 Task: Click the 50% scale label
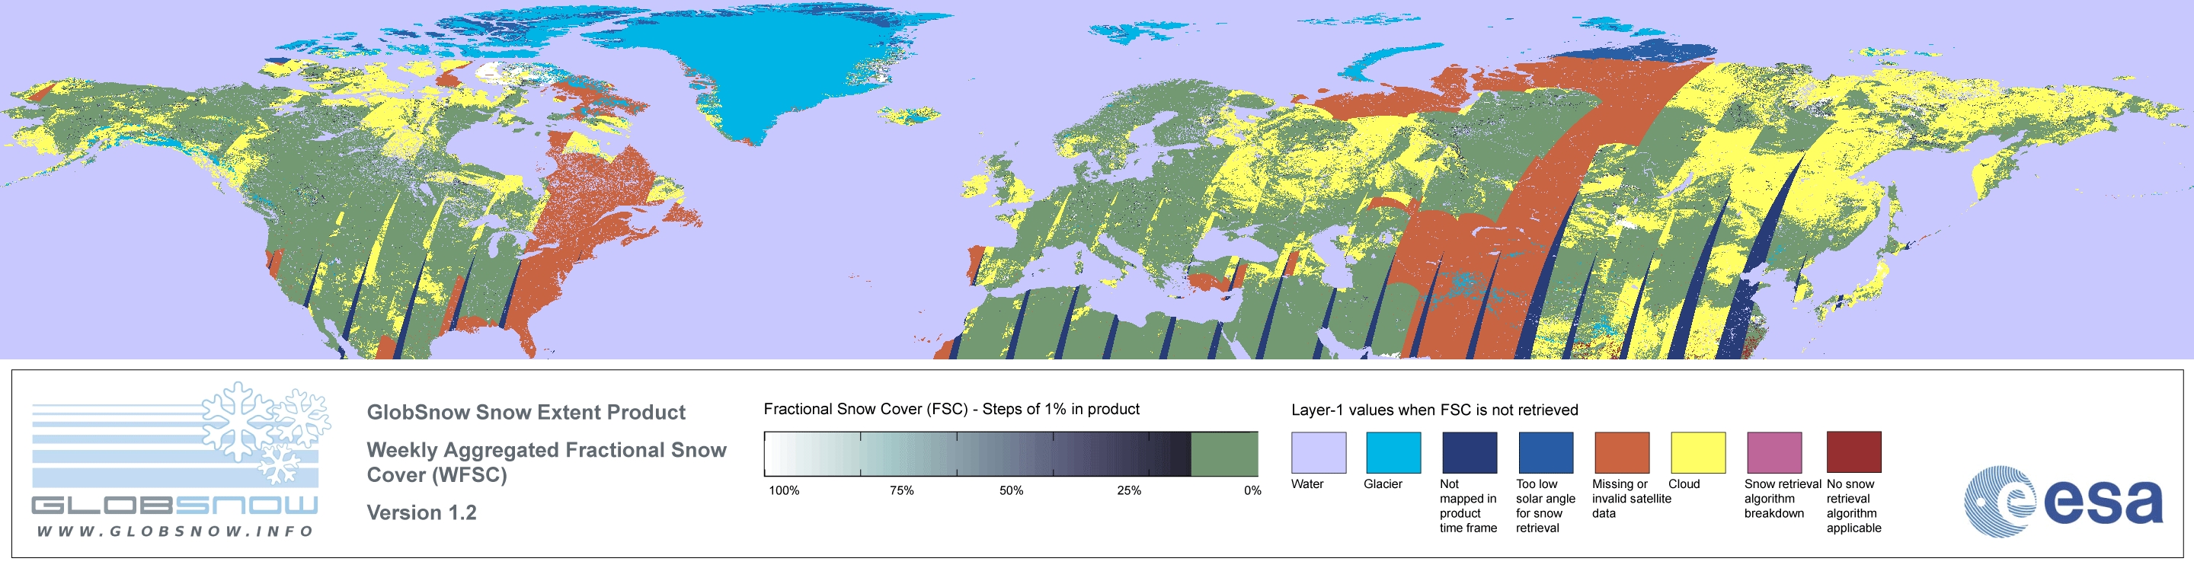tap(1011, 490)
